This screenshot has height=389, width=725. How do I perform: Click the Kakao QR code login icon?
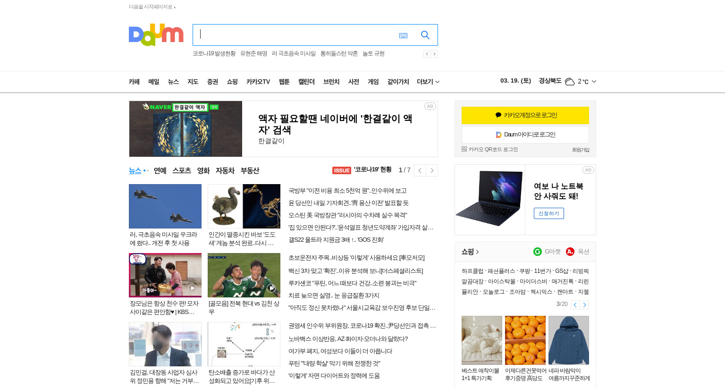coord(464,149)
